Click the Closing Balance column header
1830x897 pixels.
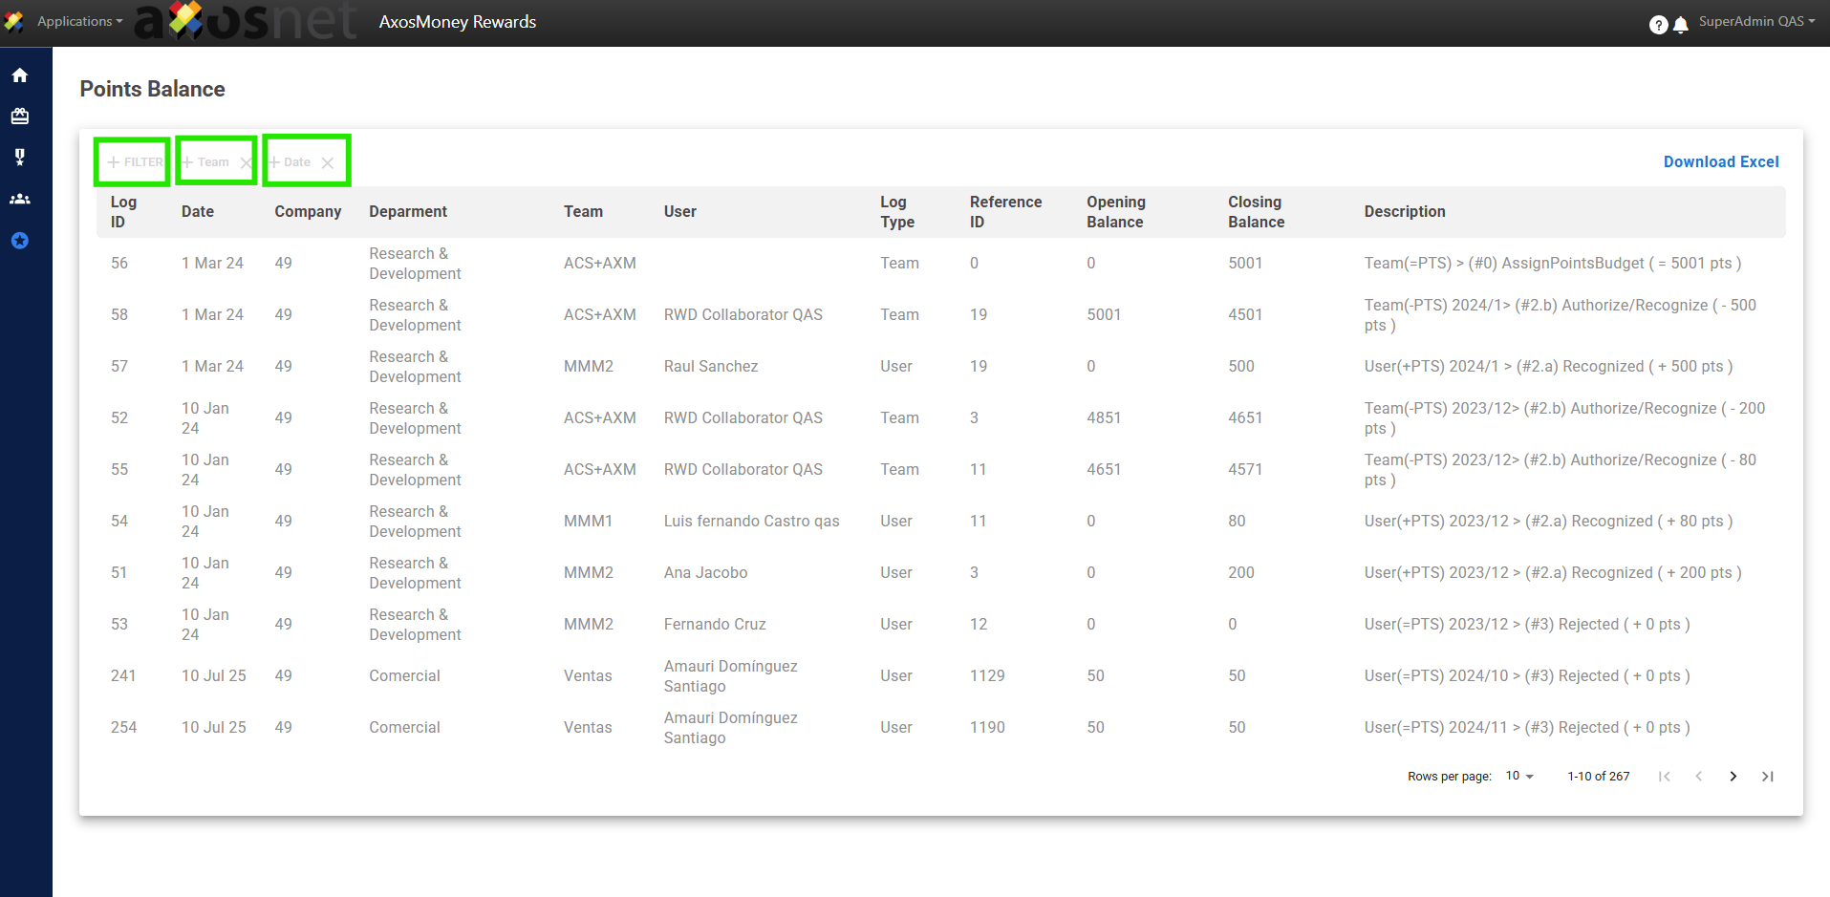(1256, 212)
